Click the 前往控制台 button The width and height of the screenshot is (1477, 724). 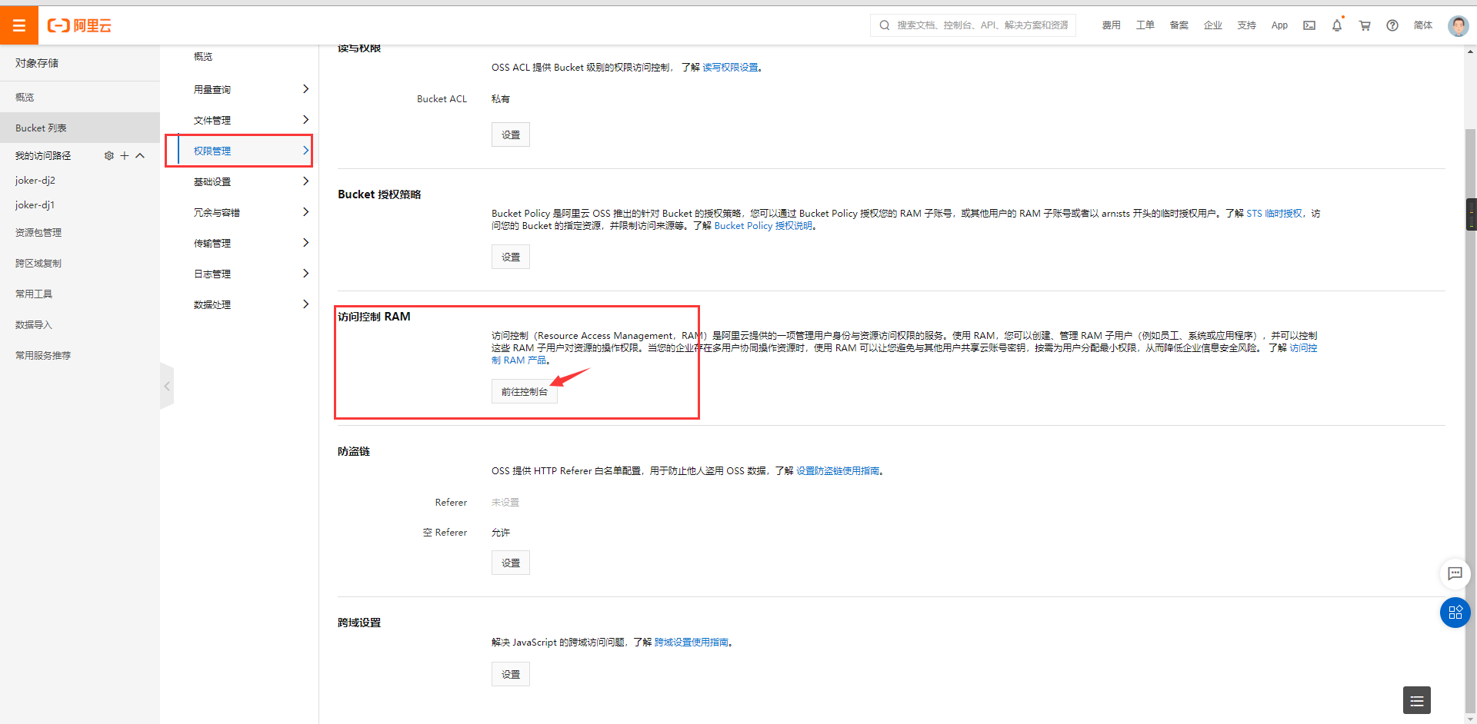[524, 391]
